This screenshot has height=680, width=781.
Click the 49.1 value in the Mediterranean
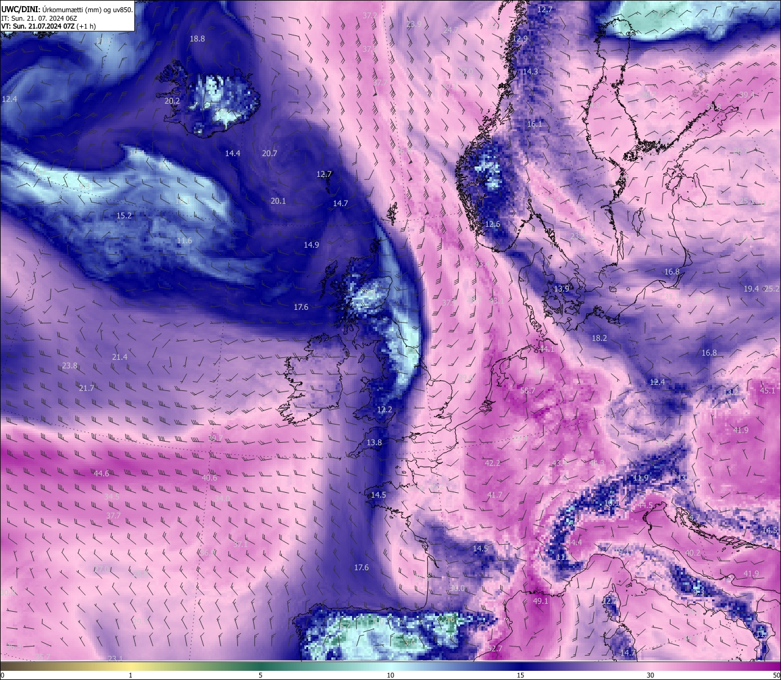coord(541,601)
